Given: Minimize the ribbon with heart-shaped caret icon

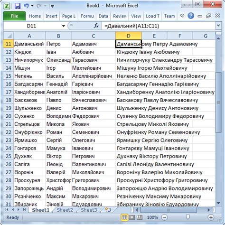Looking at the screenshot, I should (182, 16).
